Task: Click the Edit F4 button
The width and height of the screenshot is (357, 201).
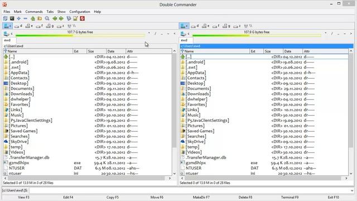Action: coord(68,197)
